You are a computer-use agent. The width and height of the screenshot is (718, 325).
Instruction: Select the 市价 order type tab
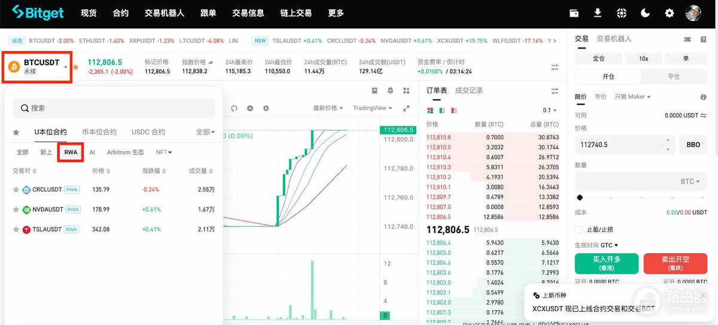pyautogui.click(x=601, y=97)
